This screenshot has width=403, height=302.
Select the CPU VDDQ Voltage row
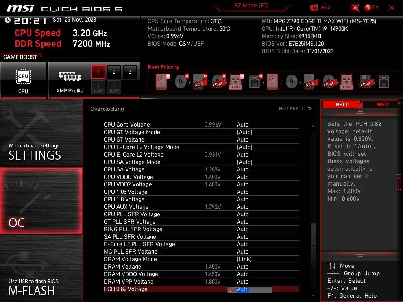201,177
